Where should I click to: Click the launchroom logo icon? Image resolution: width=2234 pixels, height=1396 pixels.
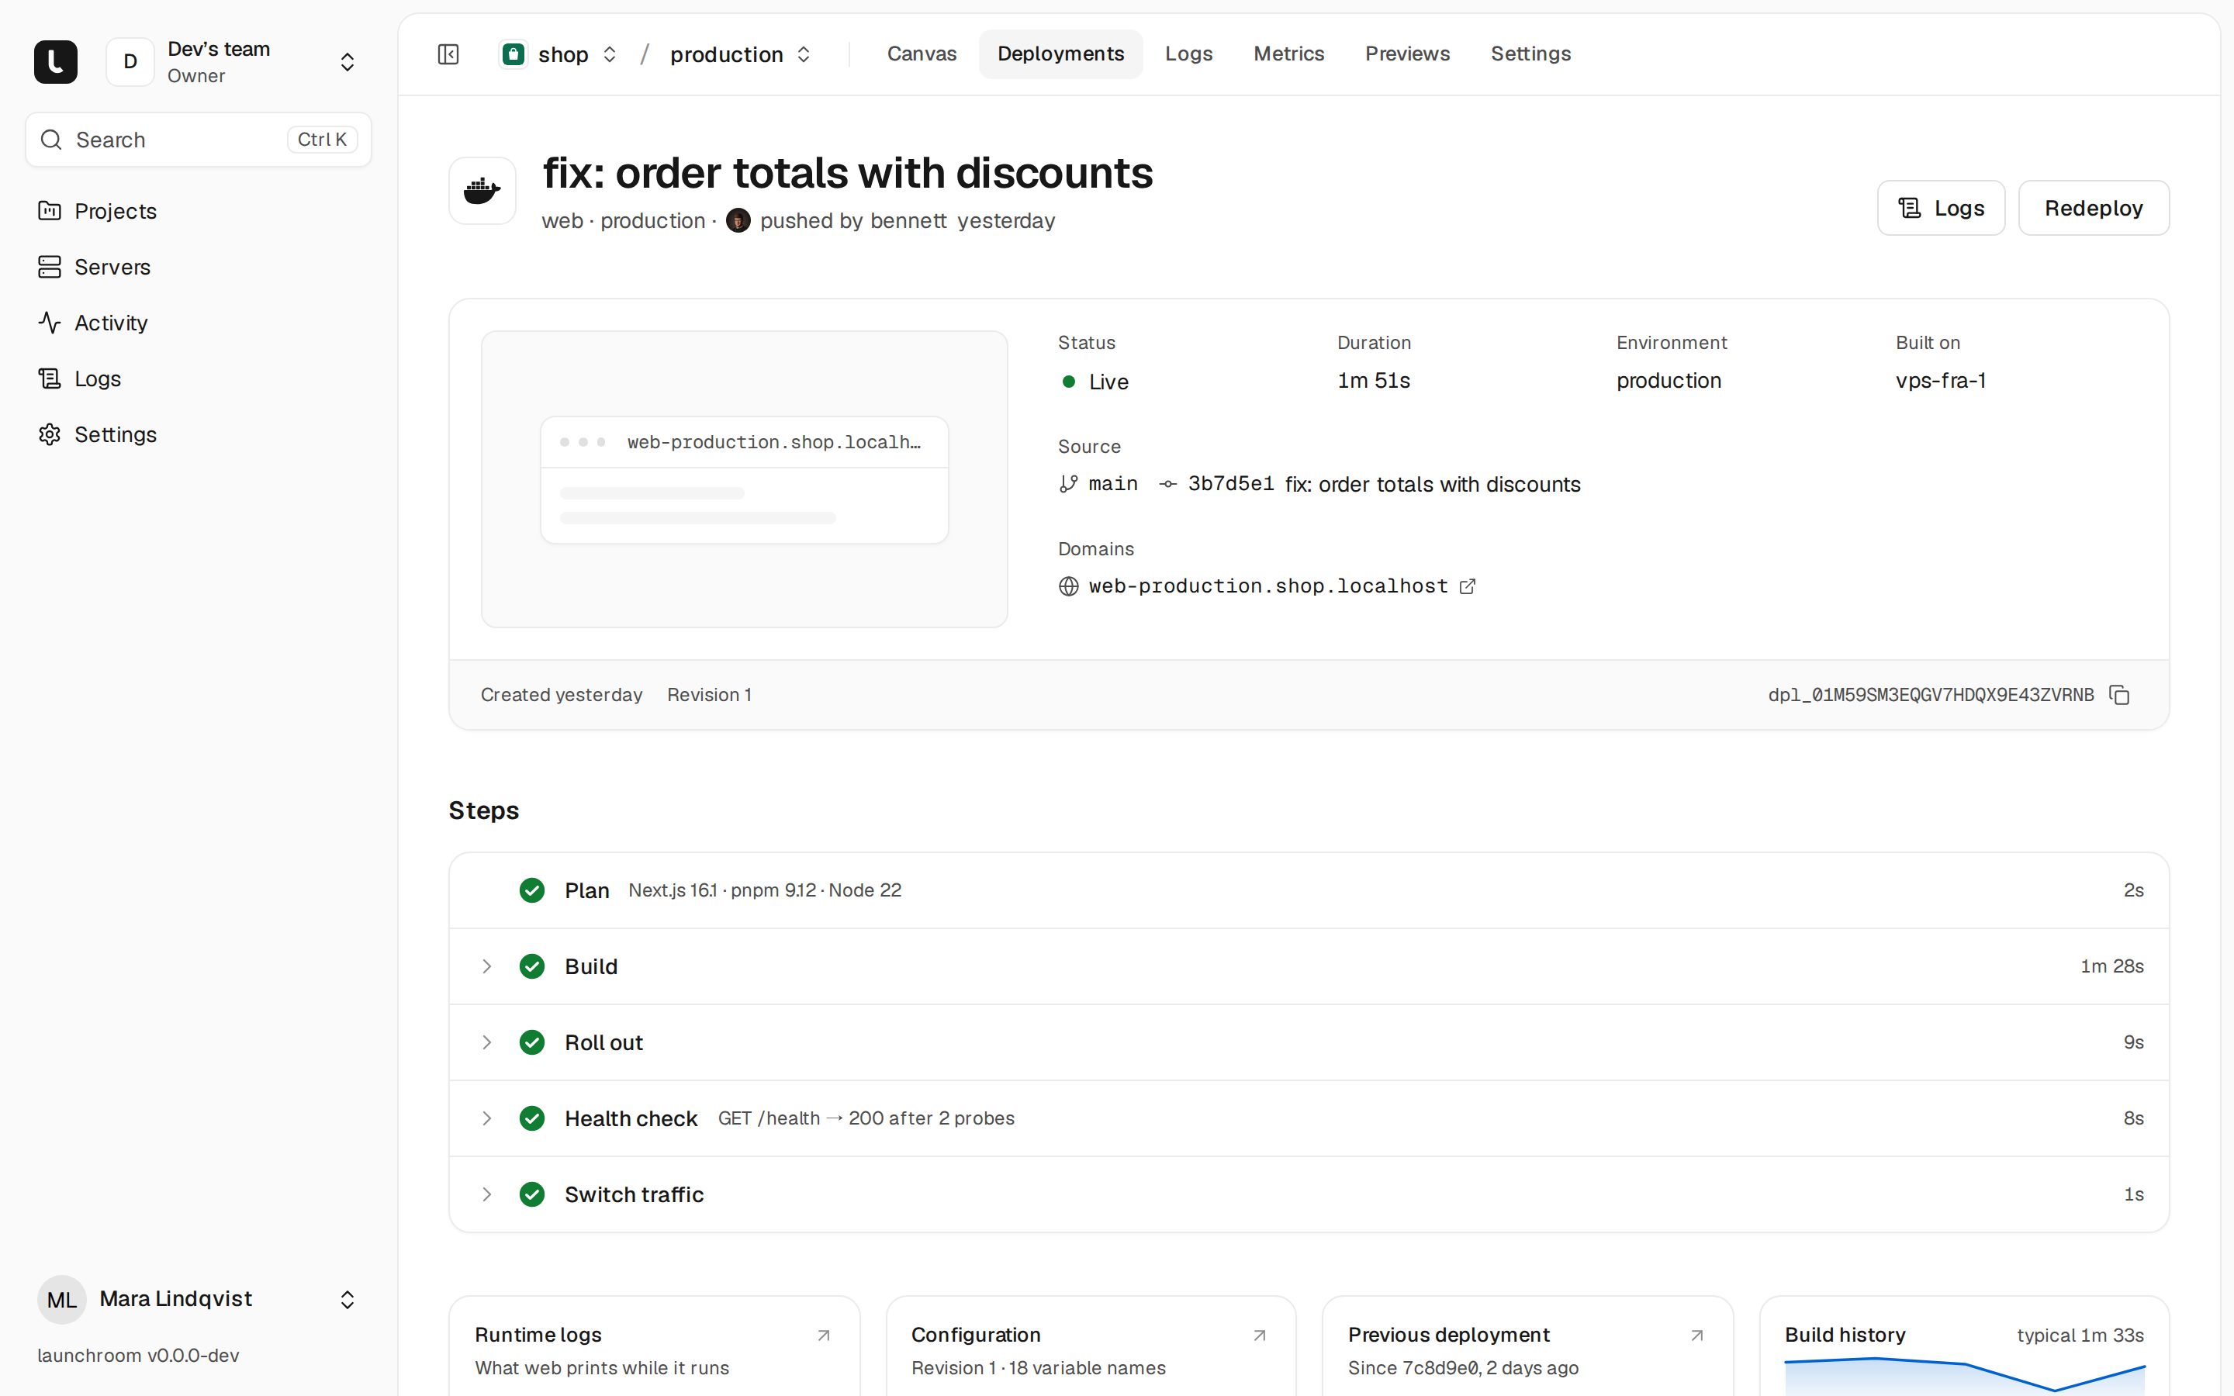55,62
